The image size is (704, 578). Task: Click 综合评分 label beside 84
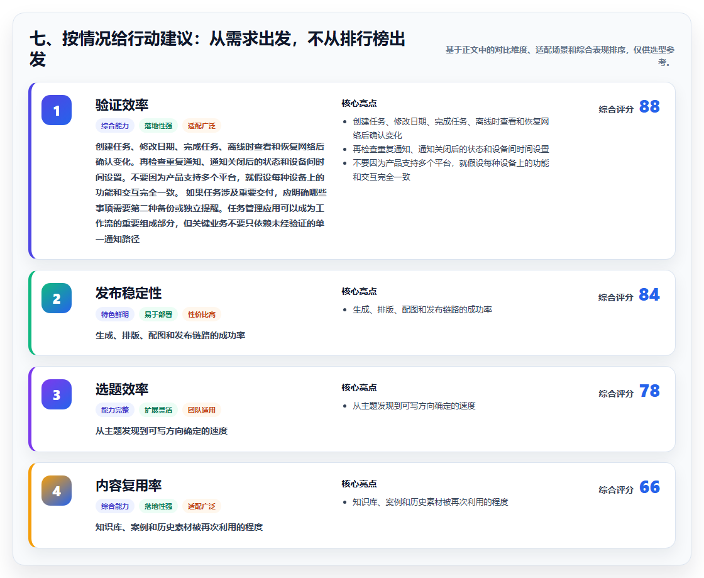click(616, 297)
